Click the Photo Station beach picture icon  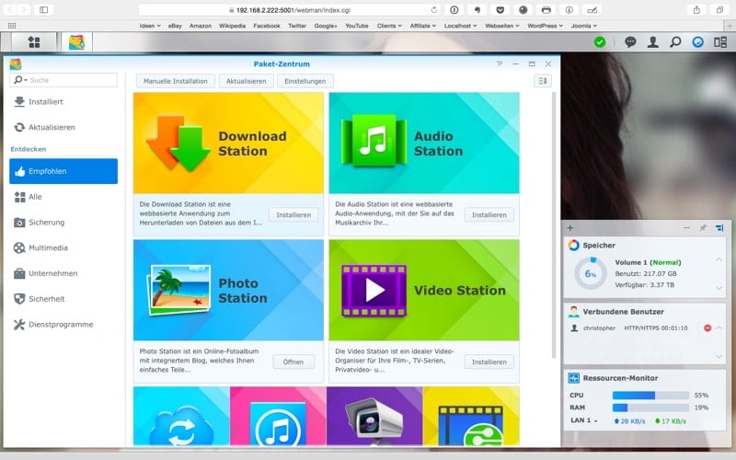[178, 290]
